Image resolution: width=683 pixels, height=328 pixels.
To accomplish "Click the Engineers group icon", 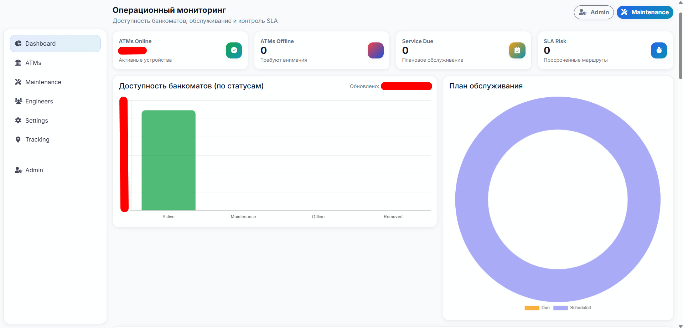I will [x=18, y=101].
